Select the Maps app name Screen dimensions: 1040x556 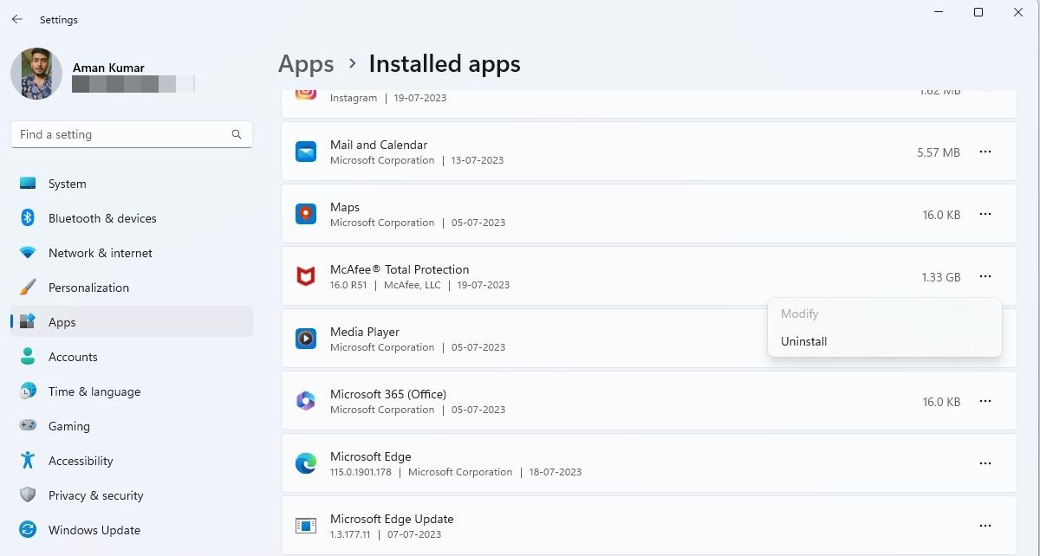[345, 207]
